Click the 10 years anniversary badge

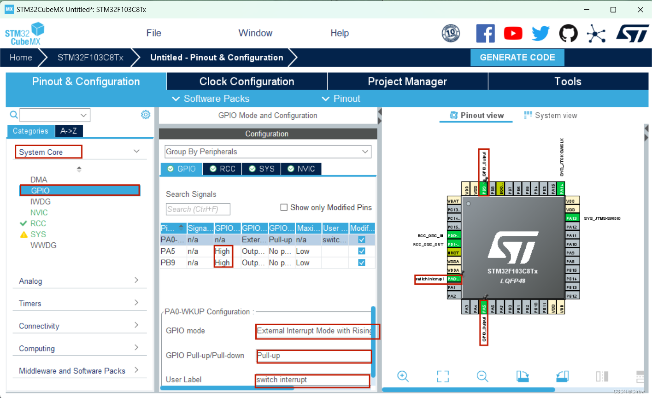451,33
